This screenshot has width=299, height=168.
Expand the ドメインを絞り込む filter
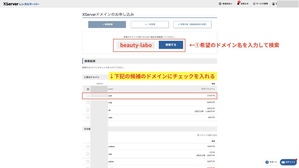[x=207, y=135]
